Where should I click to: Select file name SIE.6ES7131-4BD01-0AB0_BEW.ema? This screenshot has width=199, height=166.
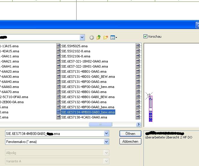coord(88,77)
